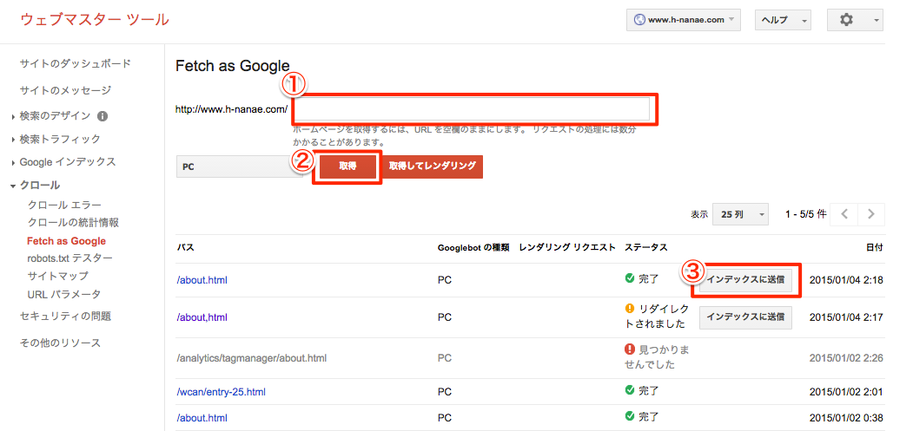Go to the previous results page arrow
Screen dimensions: 913x431
844,214
